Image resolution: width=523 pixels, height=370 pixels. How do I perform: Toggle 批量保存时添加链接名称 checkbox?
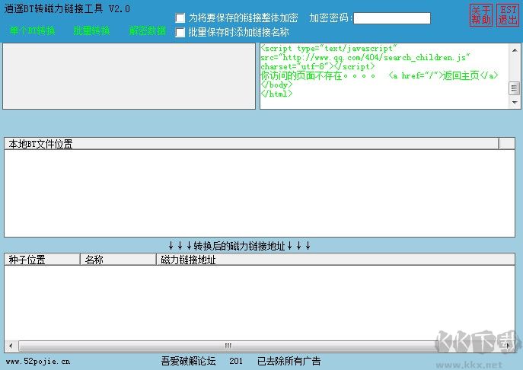180,33
